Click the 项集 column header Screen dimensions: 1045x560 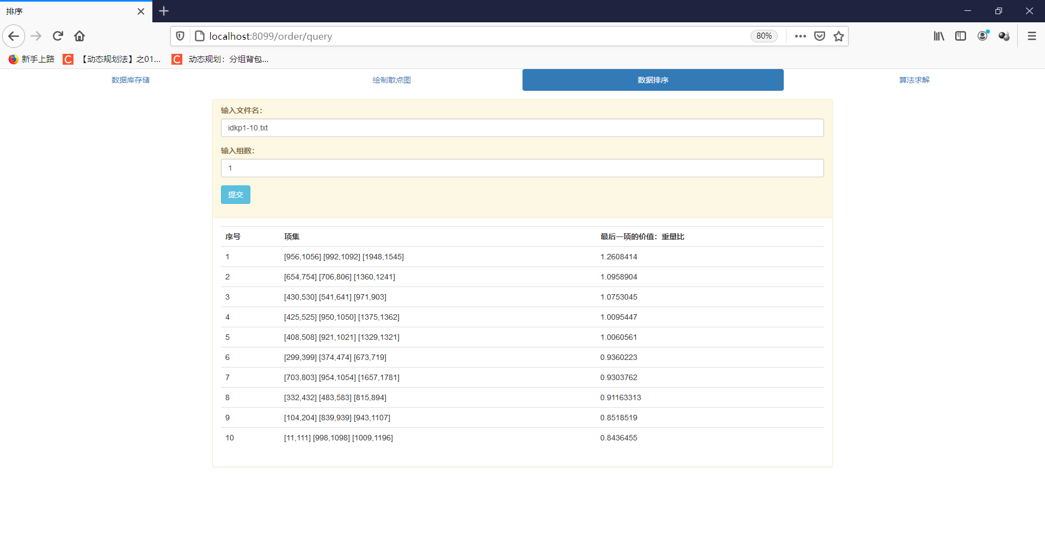coord(292,237)
